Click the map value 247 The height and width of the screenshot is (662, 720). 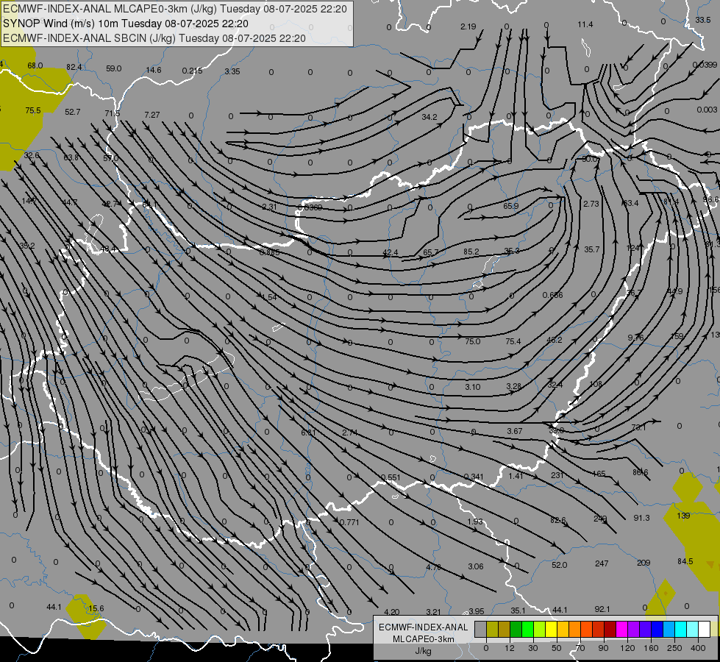click(602, 563)
